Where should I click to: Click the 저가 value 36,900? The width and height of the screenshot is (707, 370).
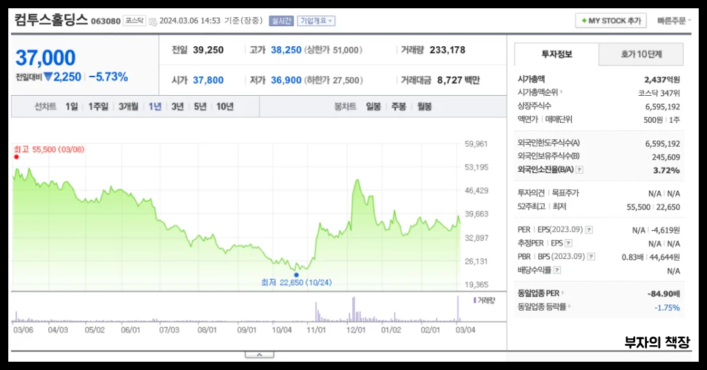pos(286,80)
